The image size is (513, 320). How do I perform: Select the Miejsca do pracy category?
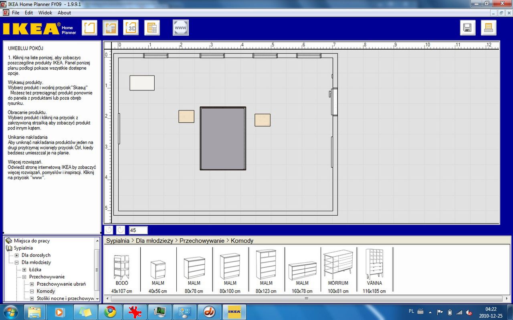click(x=32, y=241)
